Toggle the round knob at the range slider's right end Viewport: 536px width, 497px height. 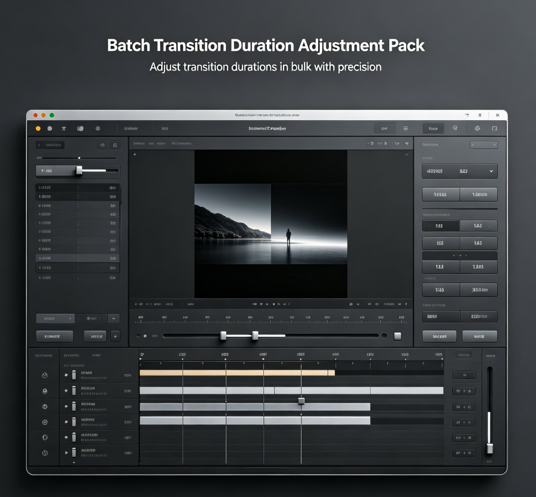point(384,336)
